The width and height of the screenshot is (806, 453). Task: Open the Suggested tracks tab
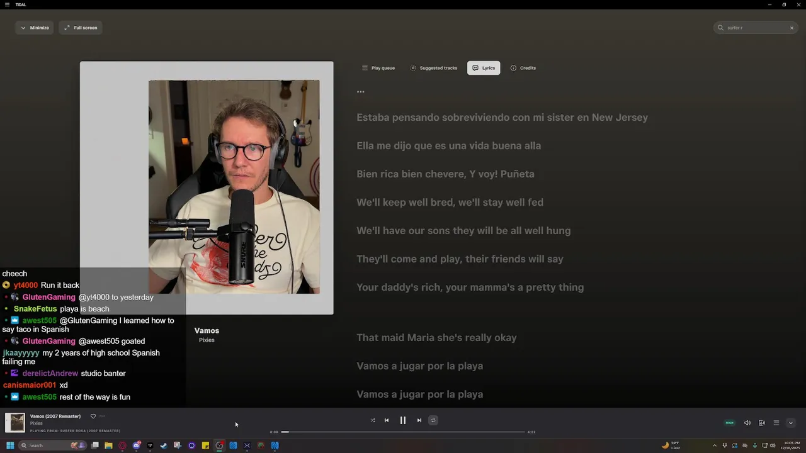pos(434,68)
